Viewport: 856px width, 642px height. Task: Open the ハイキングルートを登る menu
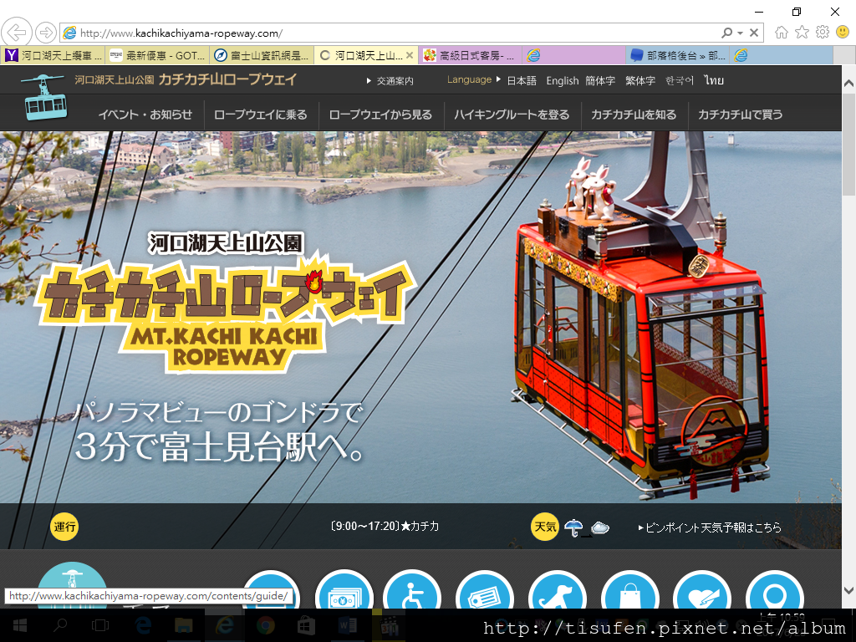[512, 115]
